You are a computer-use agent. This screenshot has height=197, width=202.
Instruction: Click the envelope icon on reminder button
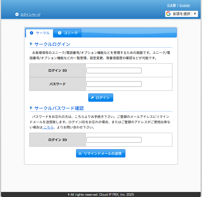click(x=80, y=153)
